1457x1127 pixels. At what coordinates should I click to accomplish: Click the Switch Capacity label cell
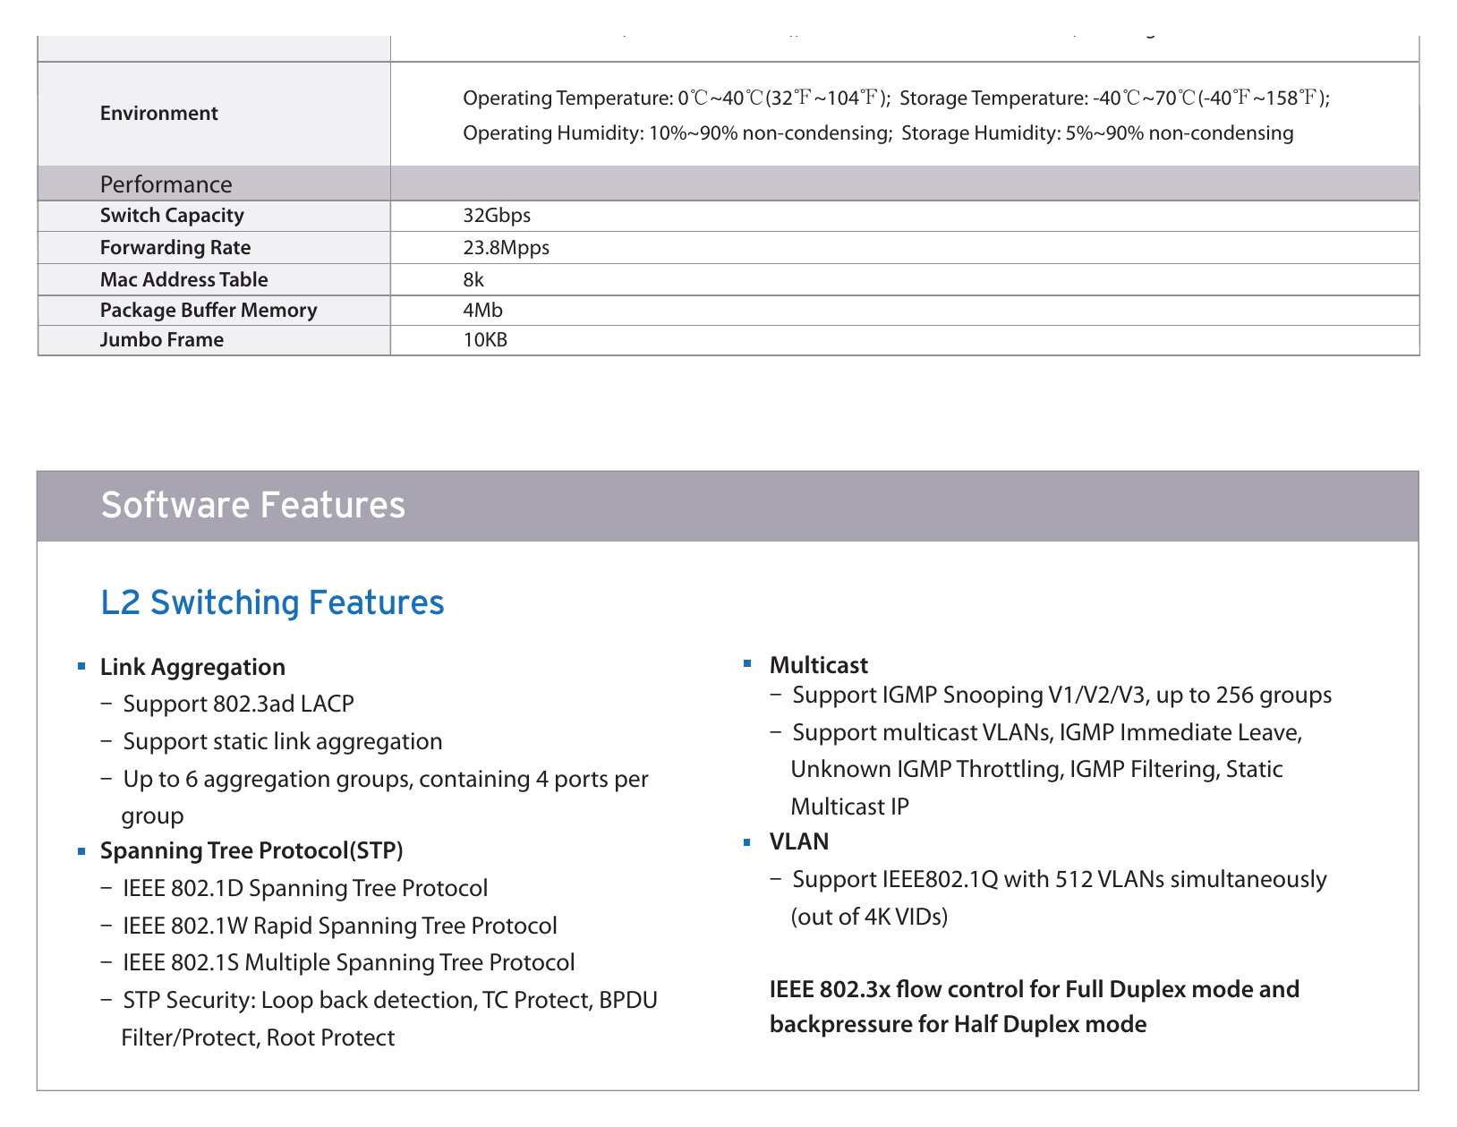tap(214, 216)
